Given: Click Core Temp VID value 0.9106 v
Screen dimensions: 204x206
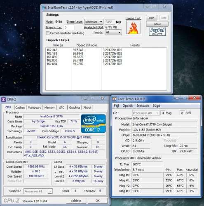Looking at the screenshot, I should click(x=141, y=140).
